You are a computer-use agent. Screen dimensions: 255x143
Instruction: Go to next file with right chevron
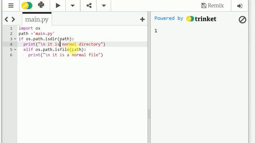[x=13, y=19]
